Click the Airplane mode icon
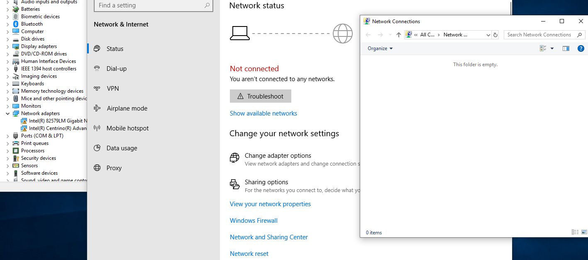The image size is (588, 260). click(x=97, y=108)
